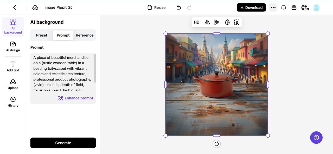
Task: Click the "Prompt" section label
Action: click(x=37, y=47)
